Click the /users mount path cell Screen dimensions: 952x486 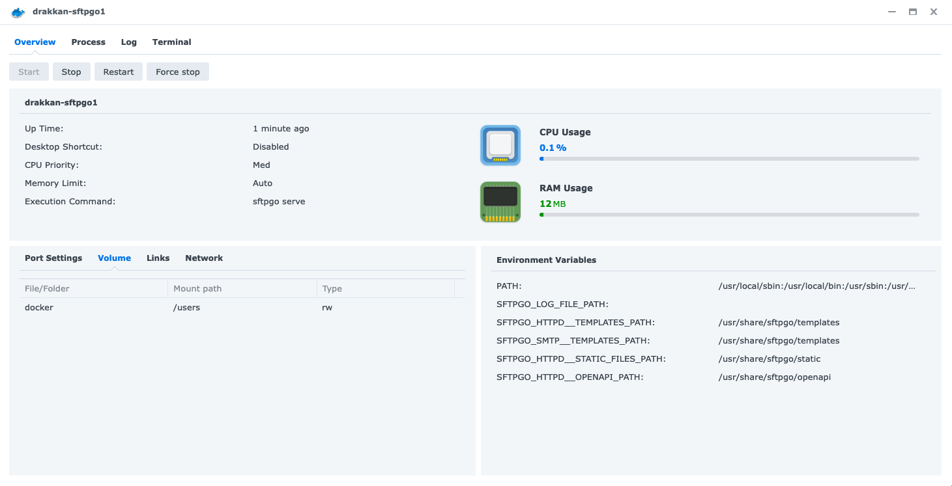187,307
